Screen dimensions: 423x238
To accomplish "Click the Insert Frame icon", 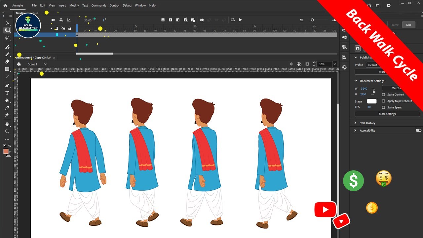I will point(178,20).
